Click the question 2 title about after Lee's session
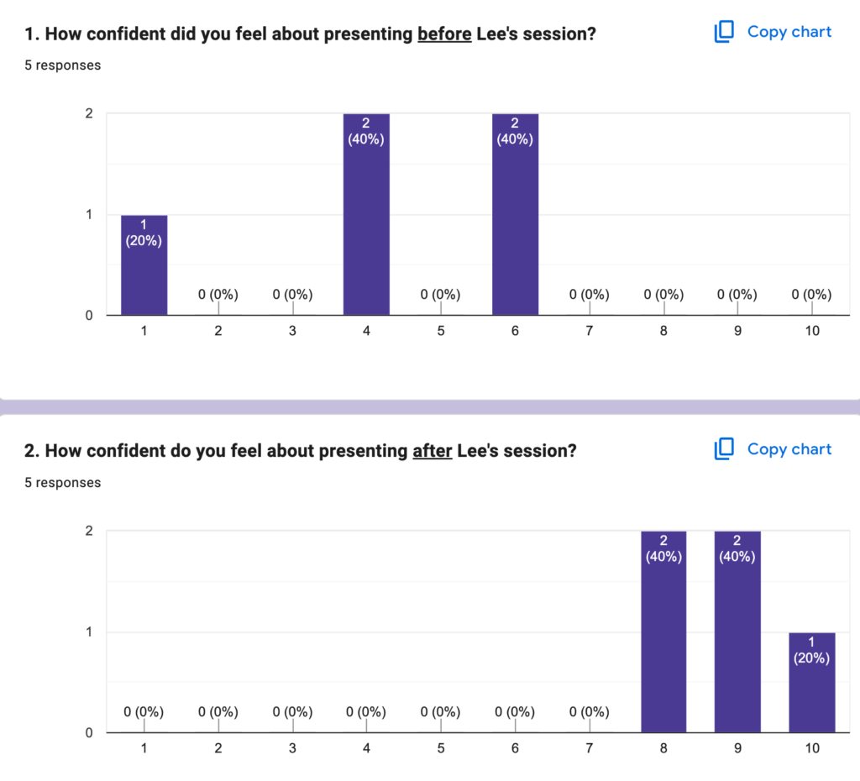The width and height of the screenshot is (860, 781). click(x=301, y=451)
